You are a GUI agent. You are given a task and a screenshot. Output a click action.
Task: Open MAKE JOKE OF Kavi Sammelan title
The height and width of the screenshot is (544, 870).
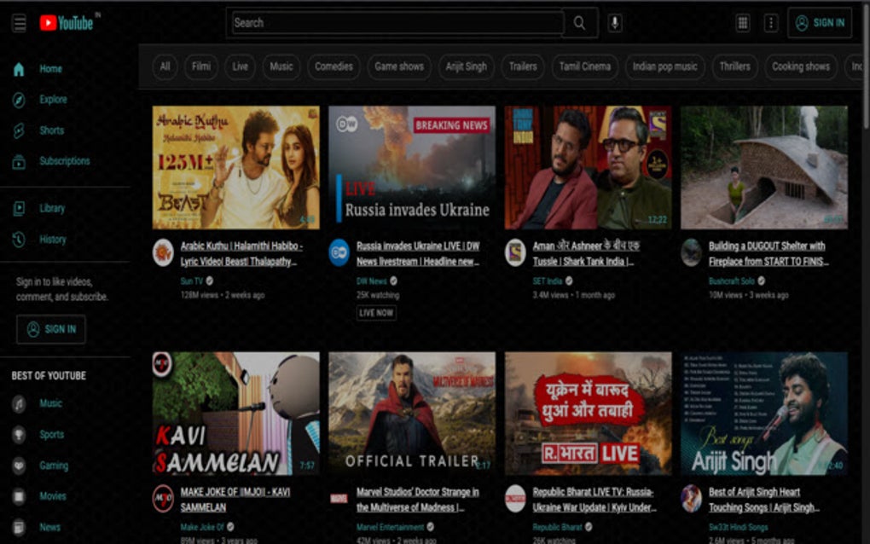click(235, 499)
